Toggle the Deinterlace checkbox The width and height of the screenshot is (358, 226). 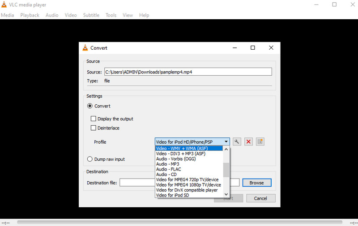click(94, 128)
